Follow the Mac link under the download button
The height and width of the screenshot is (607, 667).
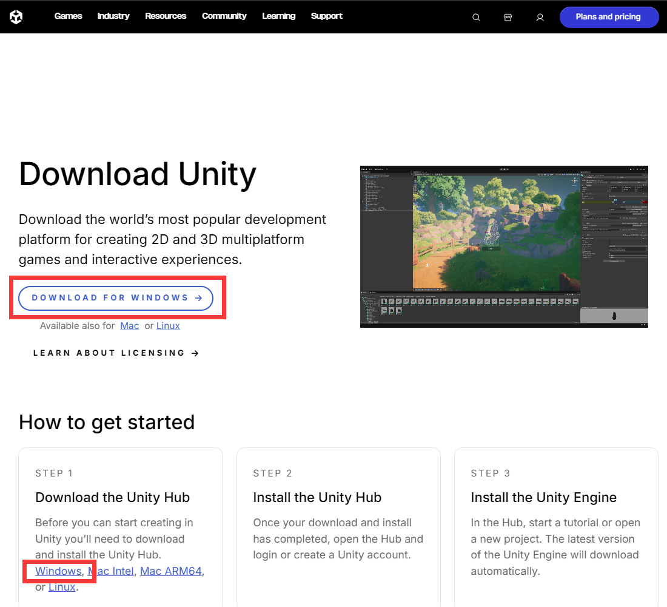click(130, 326)
